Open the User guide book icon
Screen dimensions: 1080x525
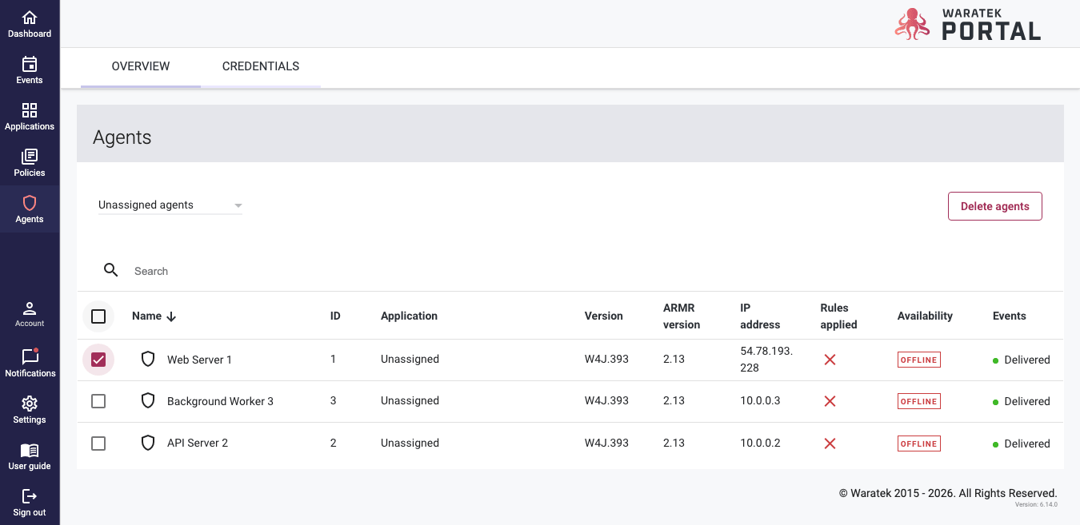click(x=30, y=450)
